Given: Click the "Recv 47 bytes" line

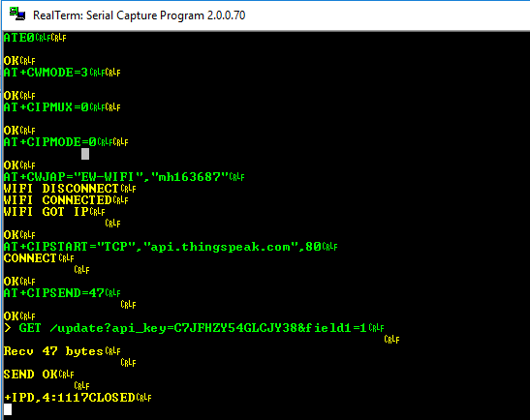Looking at the screenshot, I should (x=62, y=351).
